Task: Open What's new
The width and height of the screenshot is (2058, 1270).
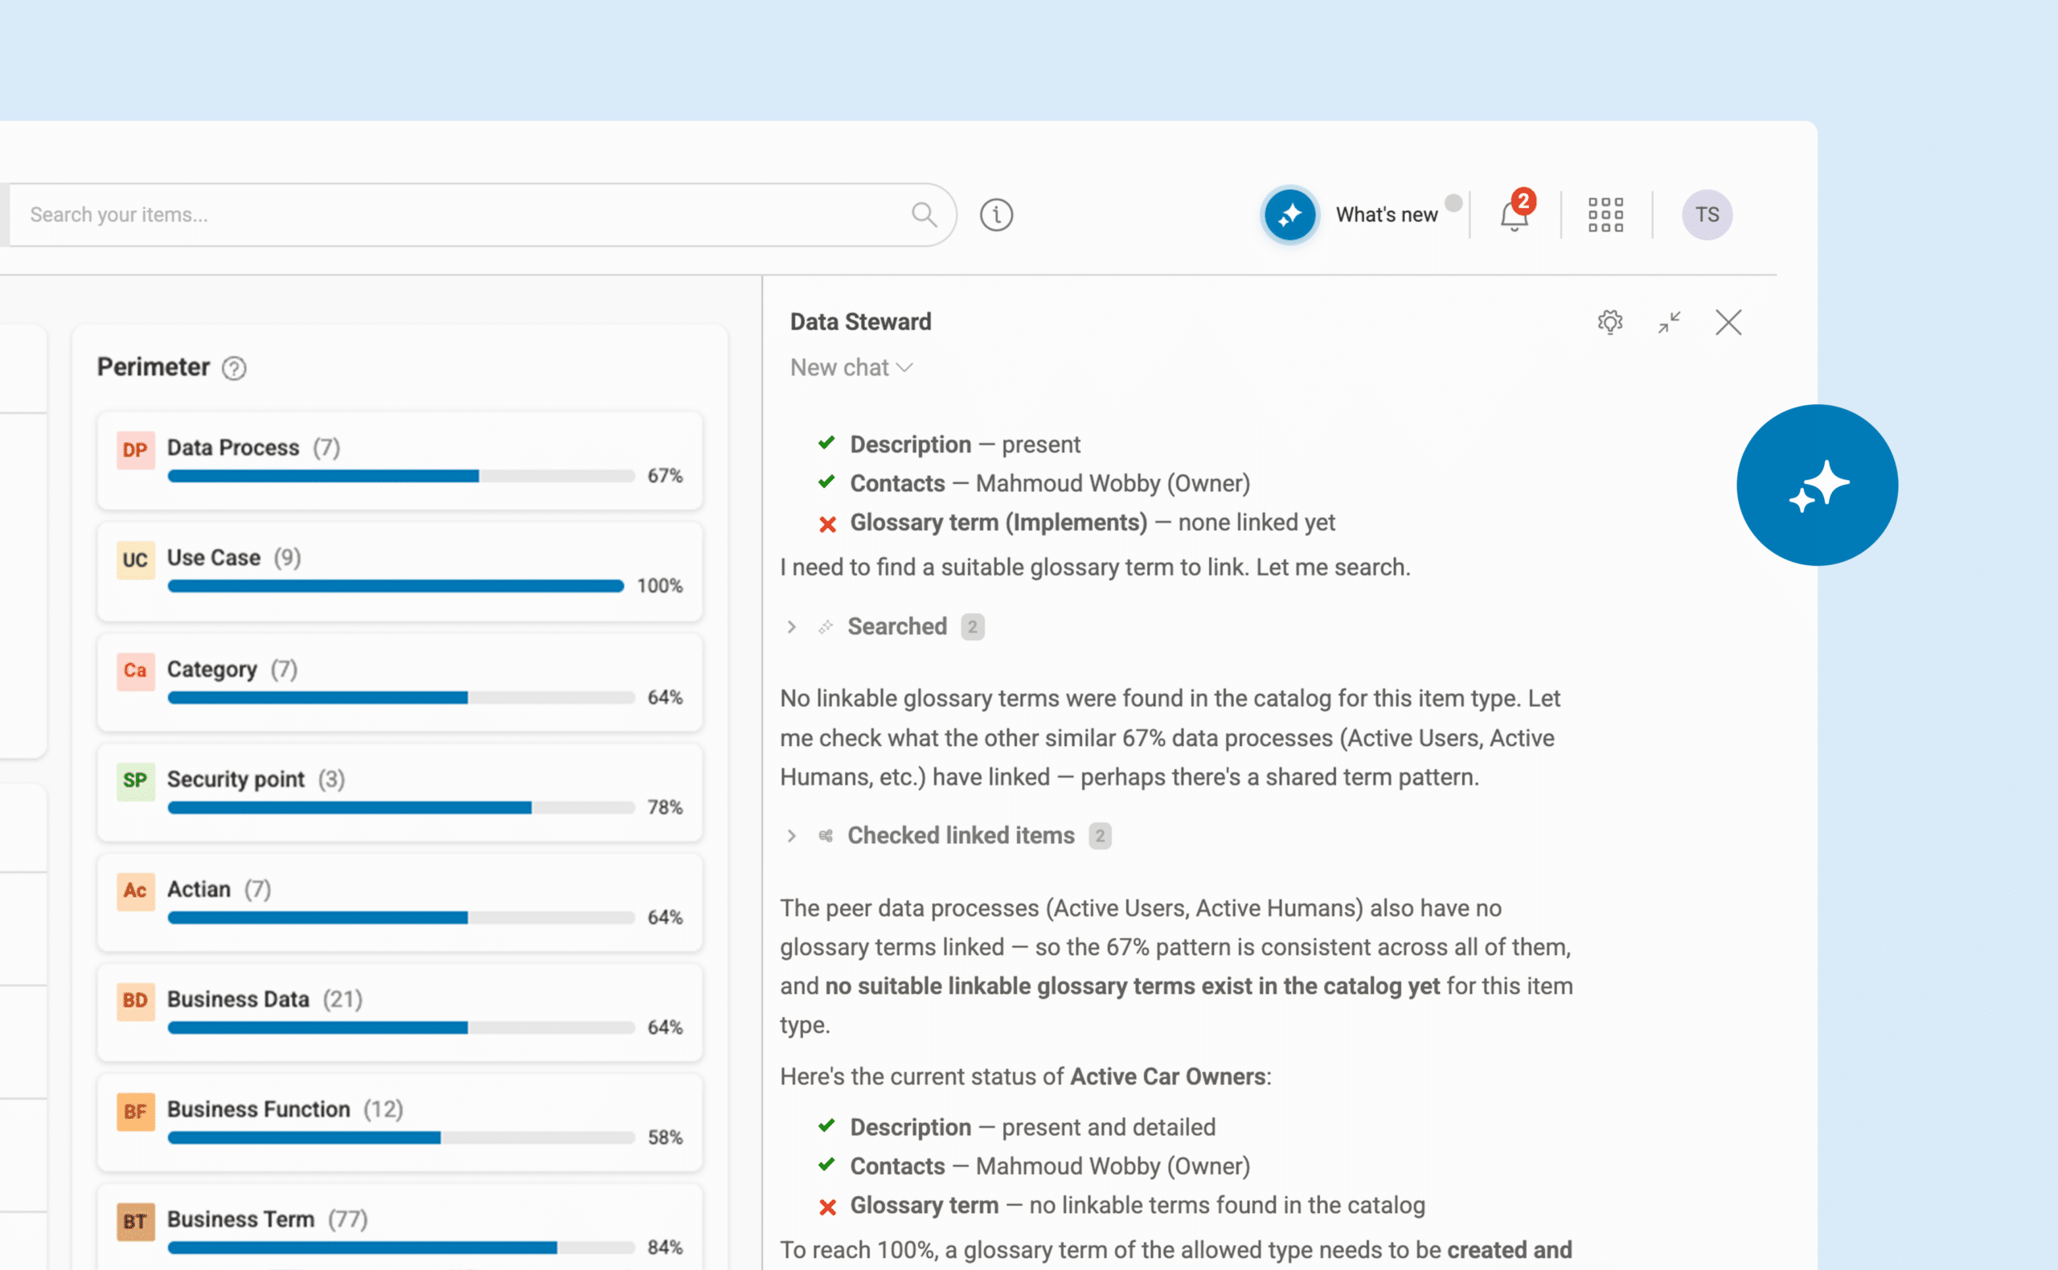Action: click(1386, 215)
